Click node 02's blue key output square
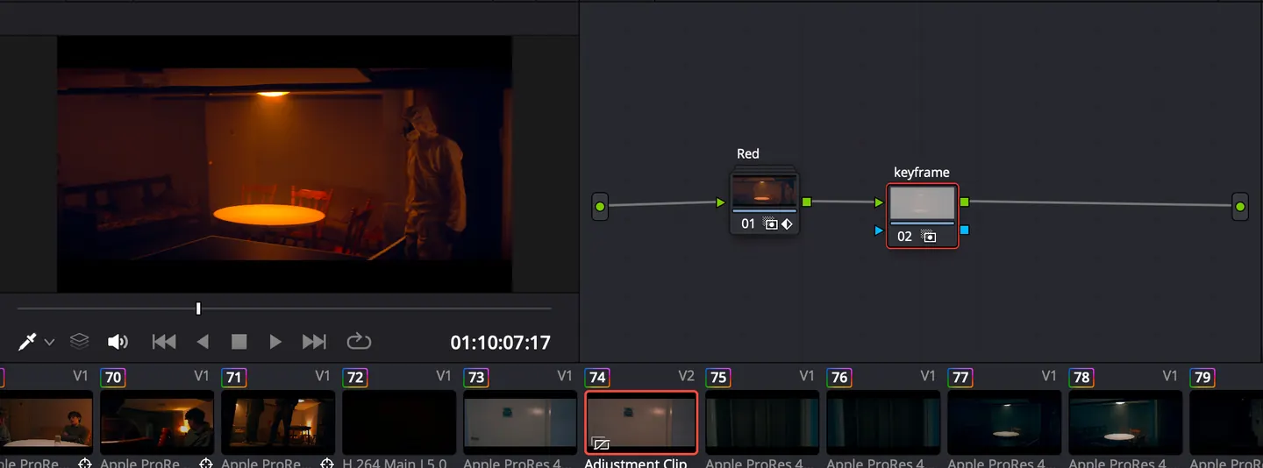 965,230
